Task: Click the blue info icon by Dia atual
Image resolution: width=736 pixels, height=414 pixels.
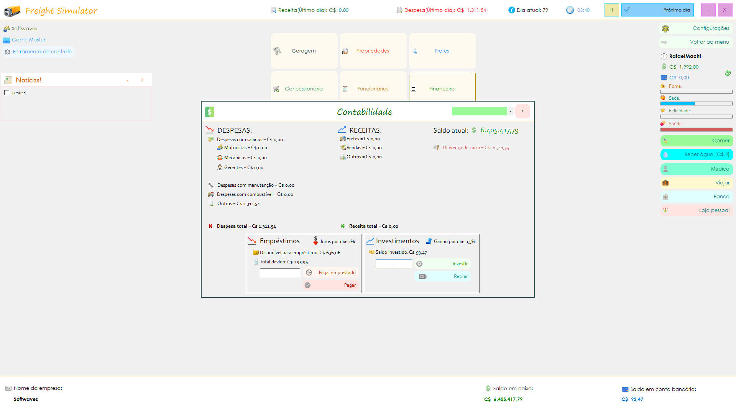Action: click(x=511, y=10)
